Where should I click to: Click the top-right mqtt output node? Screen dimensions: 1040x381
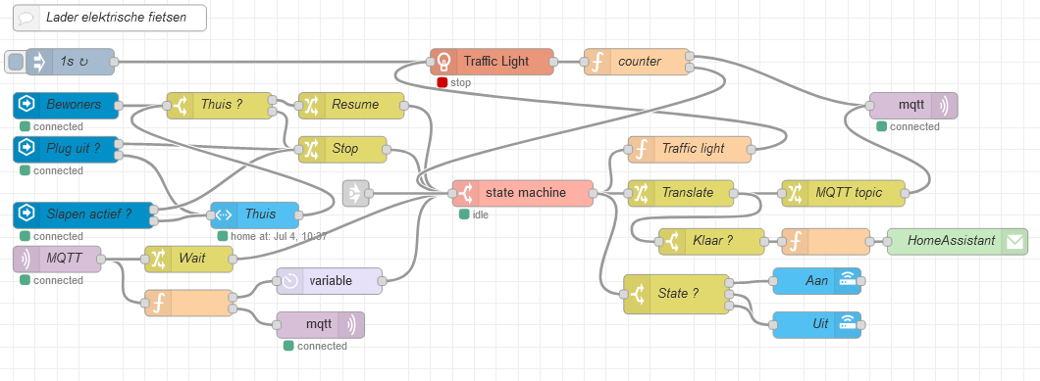[x=913, y=106]
